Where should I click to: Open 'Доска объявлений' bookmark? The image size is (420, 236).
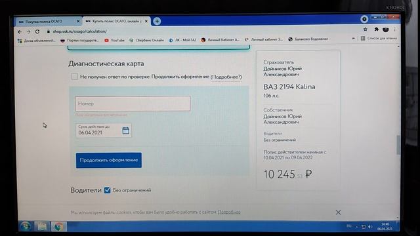(x=36, y=41)
